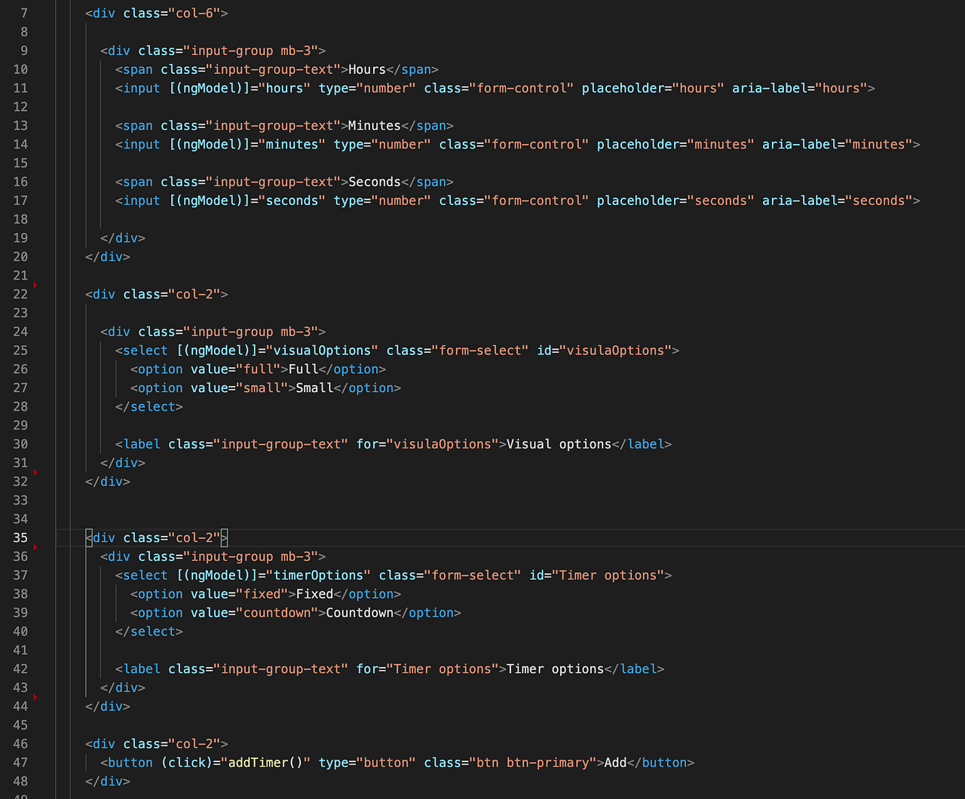Click the highlighted col-2 div on line 35
965x799 pixels.
point(156,537)
